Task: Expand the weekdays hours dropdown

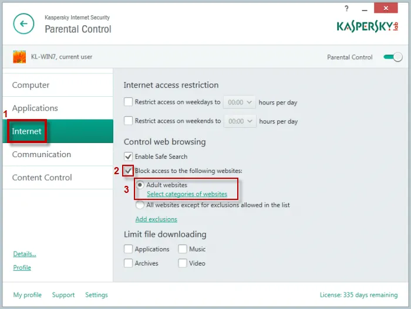Action: (x=240, y=102)
